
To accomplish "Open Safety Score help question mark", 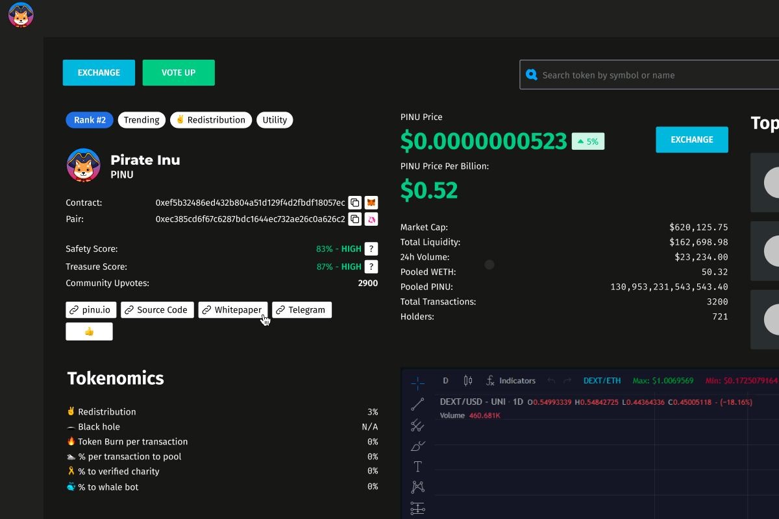I will click(x=371, y=248).
